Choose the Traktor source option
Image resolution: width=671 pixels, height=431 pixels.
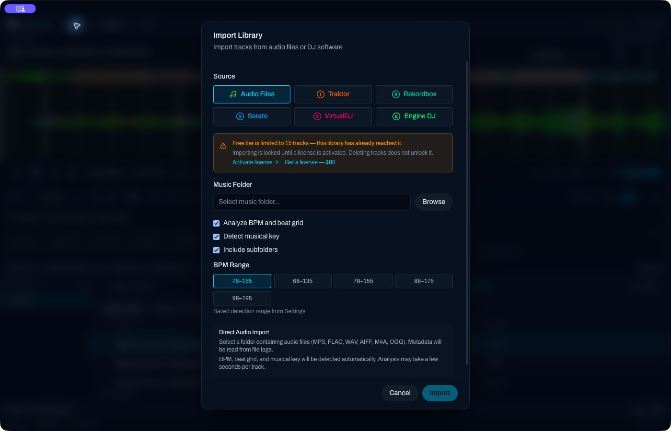pyautogui.click(x=333, y=94)
